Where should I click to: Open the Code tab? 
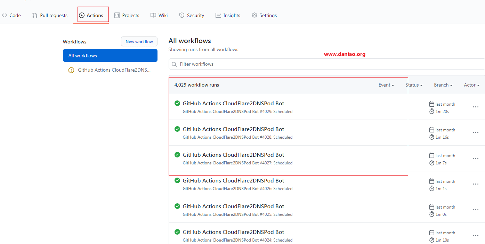[x=11, y=15]
